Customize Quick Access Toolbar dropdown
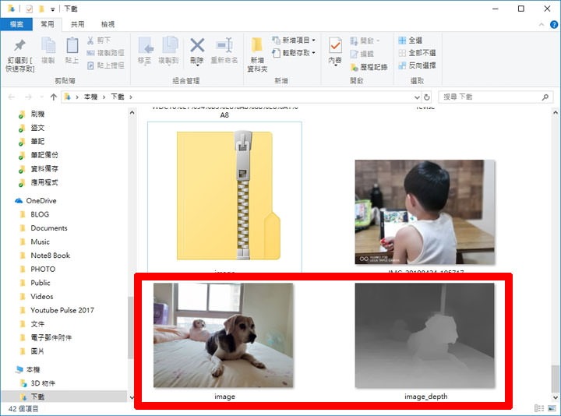The image size is (561, 416). (53, 9)
